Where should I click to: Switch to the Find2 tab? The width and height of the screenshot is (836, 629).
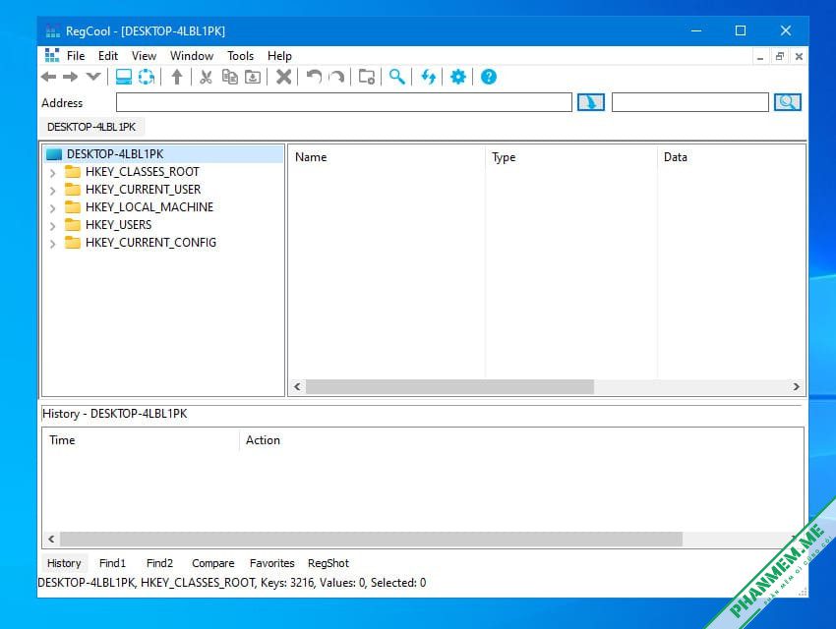tap(159, 563)
